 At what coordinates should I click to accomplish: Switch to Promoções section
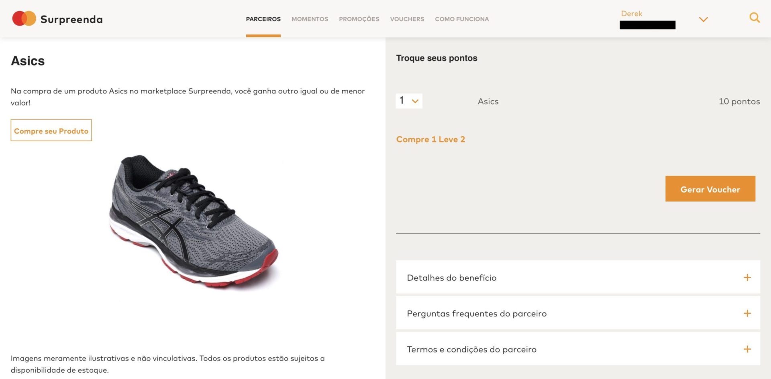pyautogui.click(x=359, y=19)
